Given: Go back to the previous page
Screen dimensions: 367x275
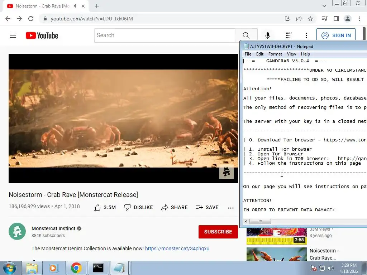Looking at the screenshot, I should (x=8, y=19).
